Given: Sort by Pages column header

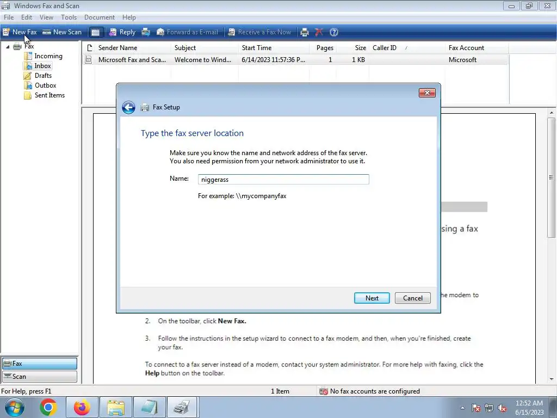Looking at the screenshot, I should point(323,48).
